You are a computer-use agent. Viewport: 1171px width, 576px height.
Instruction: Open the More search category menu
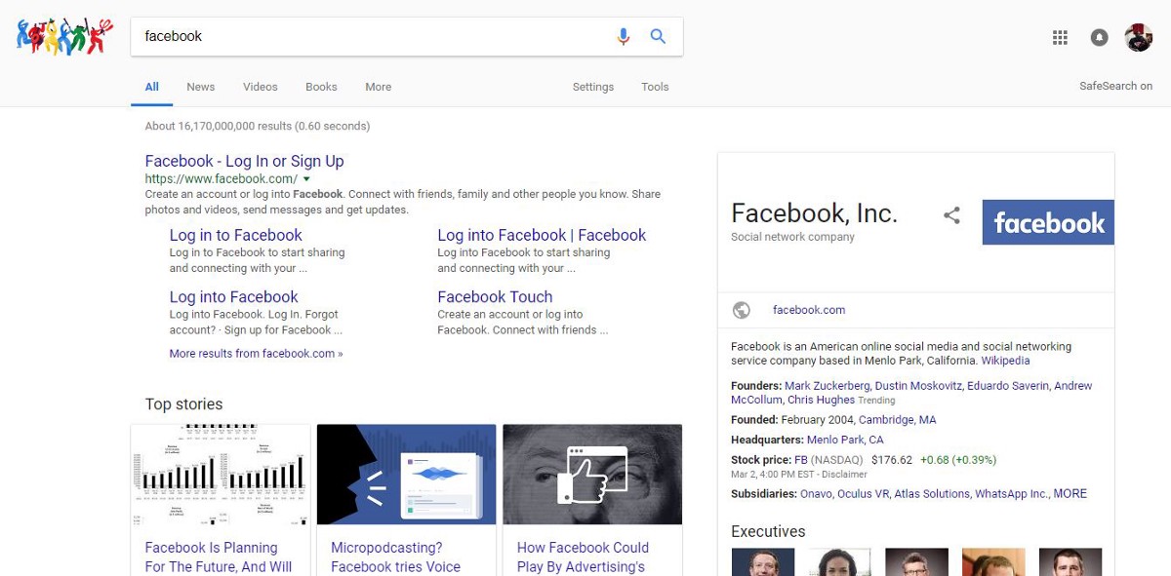[x=379, y=87]
